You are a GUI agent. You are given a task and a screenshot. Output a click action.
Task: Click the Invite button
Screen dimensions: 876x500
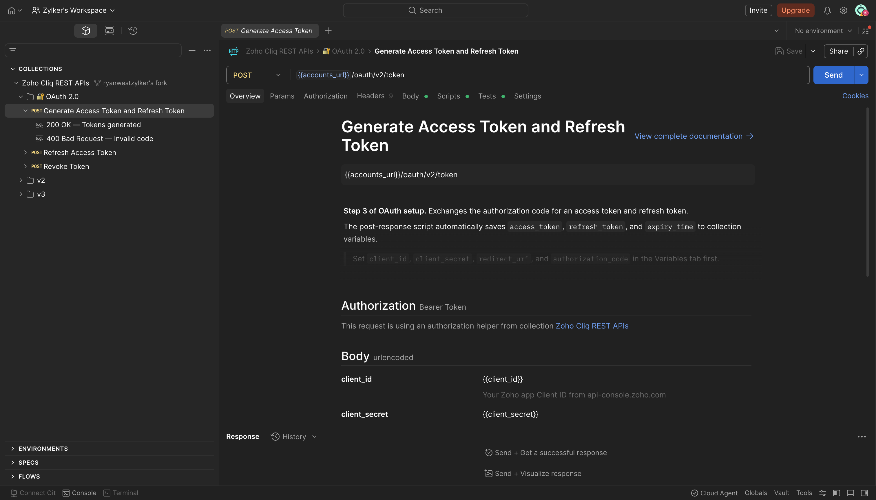click(x=758, y=10)
